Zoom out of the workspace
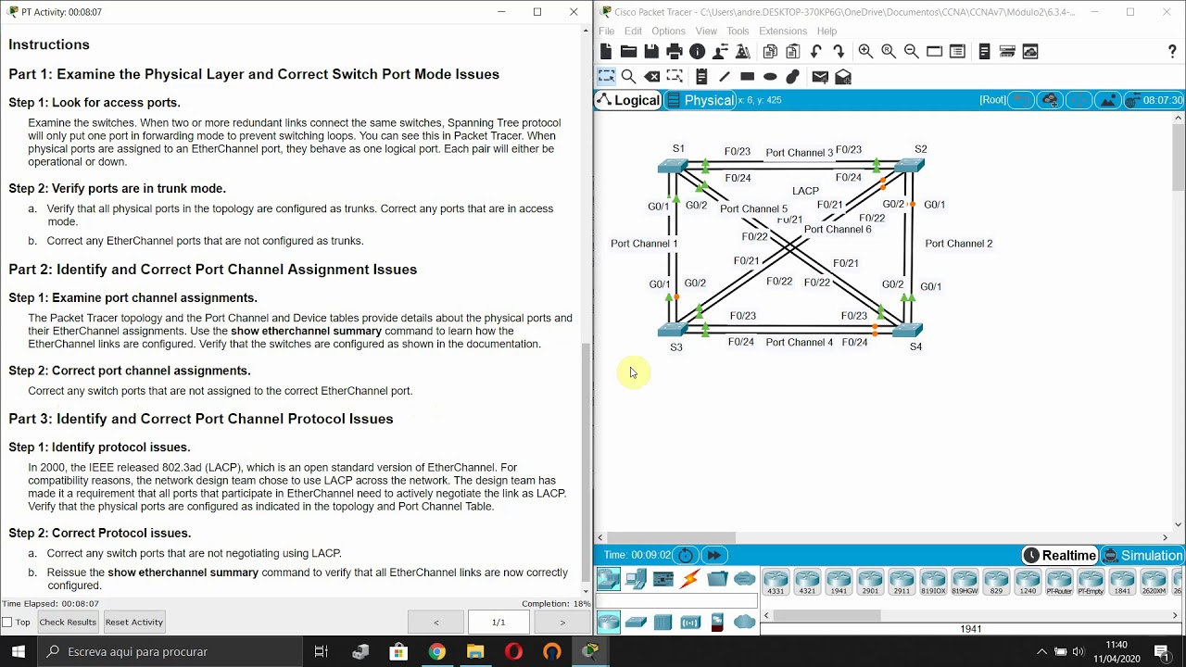1186x667 pixels. 911,52
